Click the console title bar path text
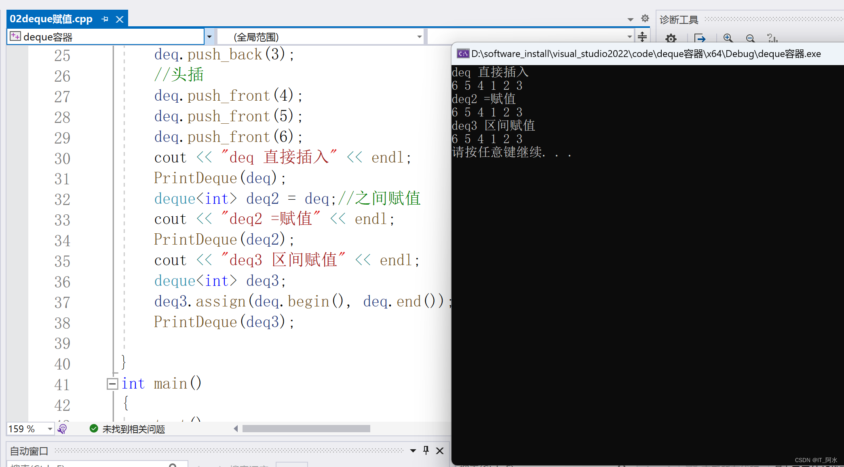Screen dimensions: 844x467 (646, 54)
